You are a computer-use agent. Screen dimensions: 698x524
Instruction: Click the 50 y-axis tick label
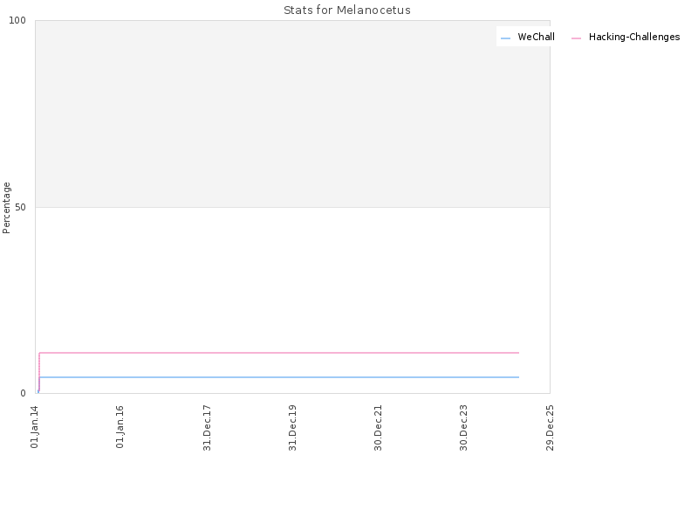click(20, 207)
